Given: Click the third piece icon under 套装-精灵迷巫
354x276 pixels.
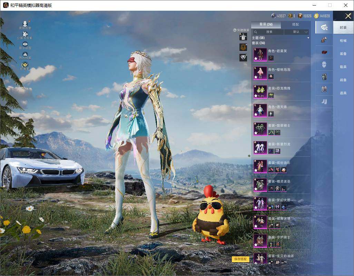Looking at the screenshot, I should pos(284,189).
